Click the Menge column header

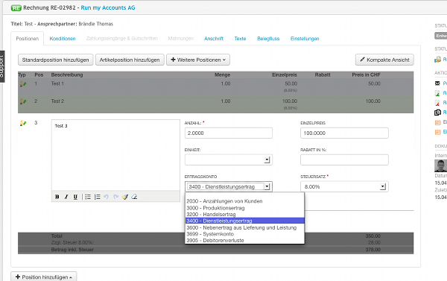click(x=222, y=75)
